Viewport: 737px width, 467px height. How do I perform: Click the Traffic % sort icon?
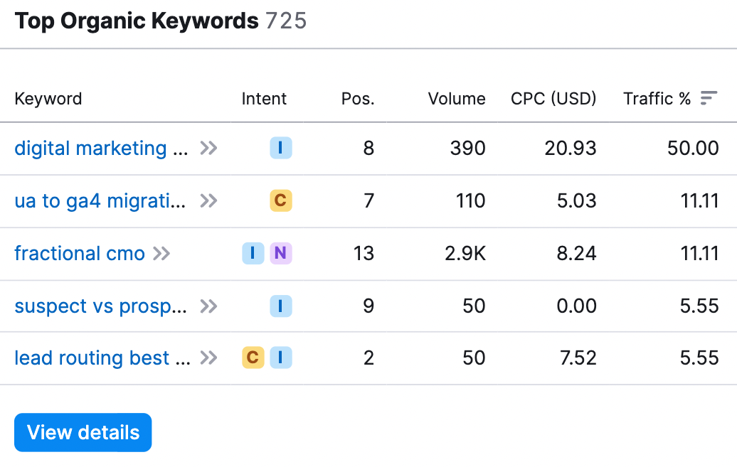coord(708,98)
